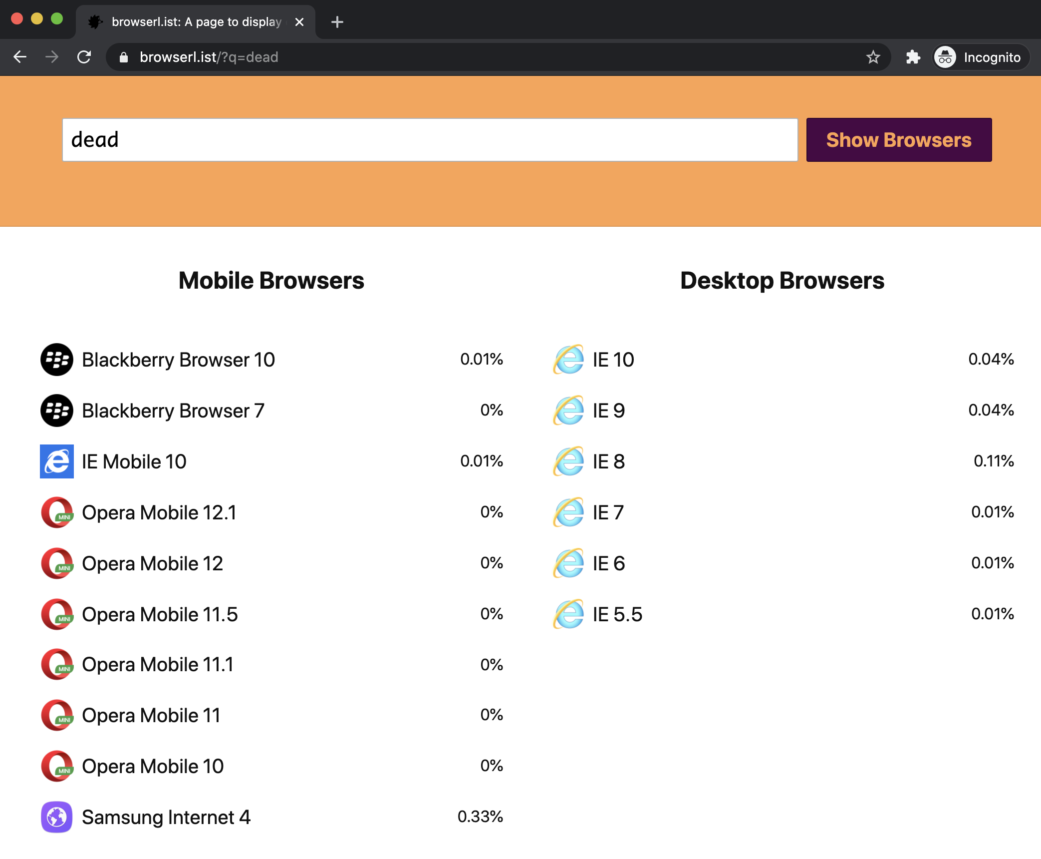This screenshot has height=859, width=1041.
Task: Click the IE 8 desktop icon
Action: click(x=568, y=461)
